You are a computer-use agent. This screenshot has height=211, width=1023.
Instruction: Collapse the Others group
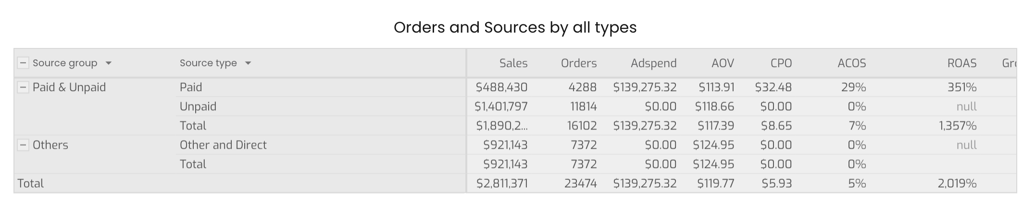pyautogui.click(x=23, y=145)
